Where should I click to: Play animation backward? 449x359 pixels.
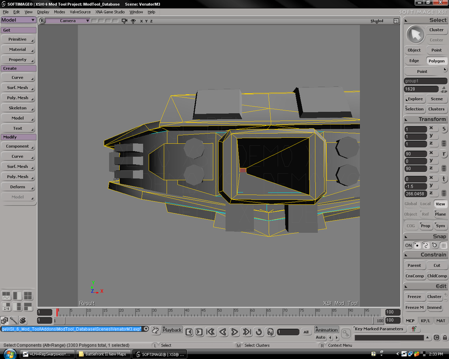223,332
